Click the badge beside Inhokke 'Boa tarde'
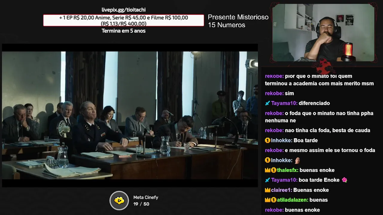Screen dimensions: 383x215 pos(268,140)
